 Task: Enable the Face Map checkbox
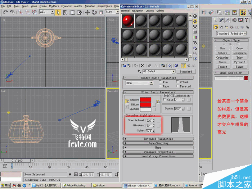click(x=160, y=86)
